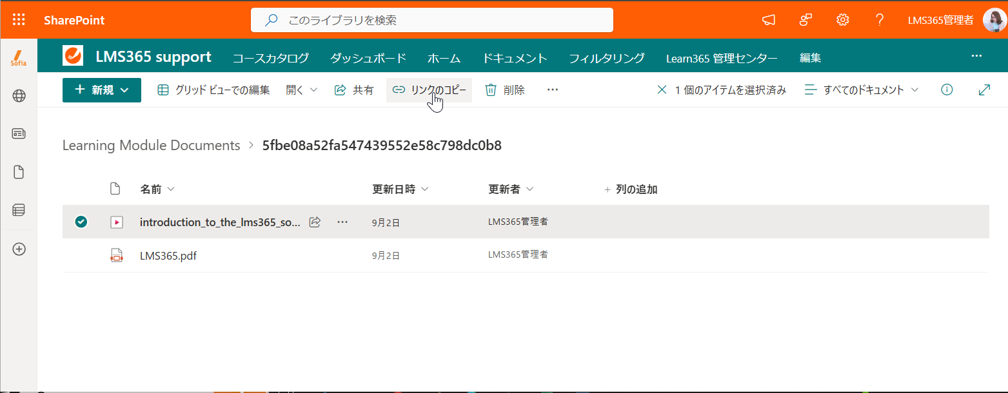This screenshot has height=393, width=1008.
Task: Open introduction_to_the_lms365_so... file
Action: (220, 222)
